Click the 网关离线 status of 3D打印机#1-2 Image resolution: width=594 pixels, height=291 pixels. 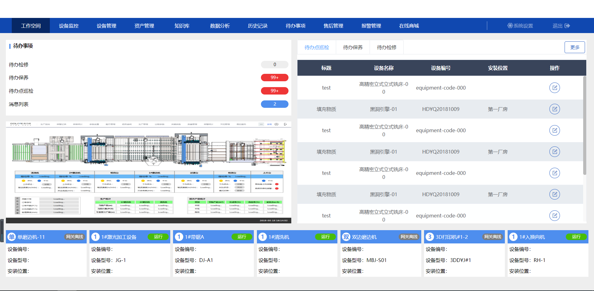(x=492, y=237)
